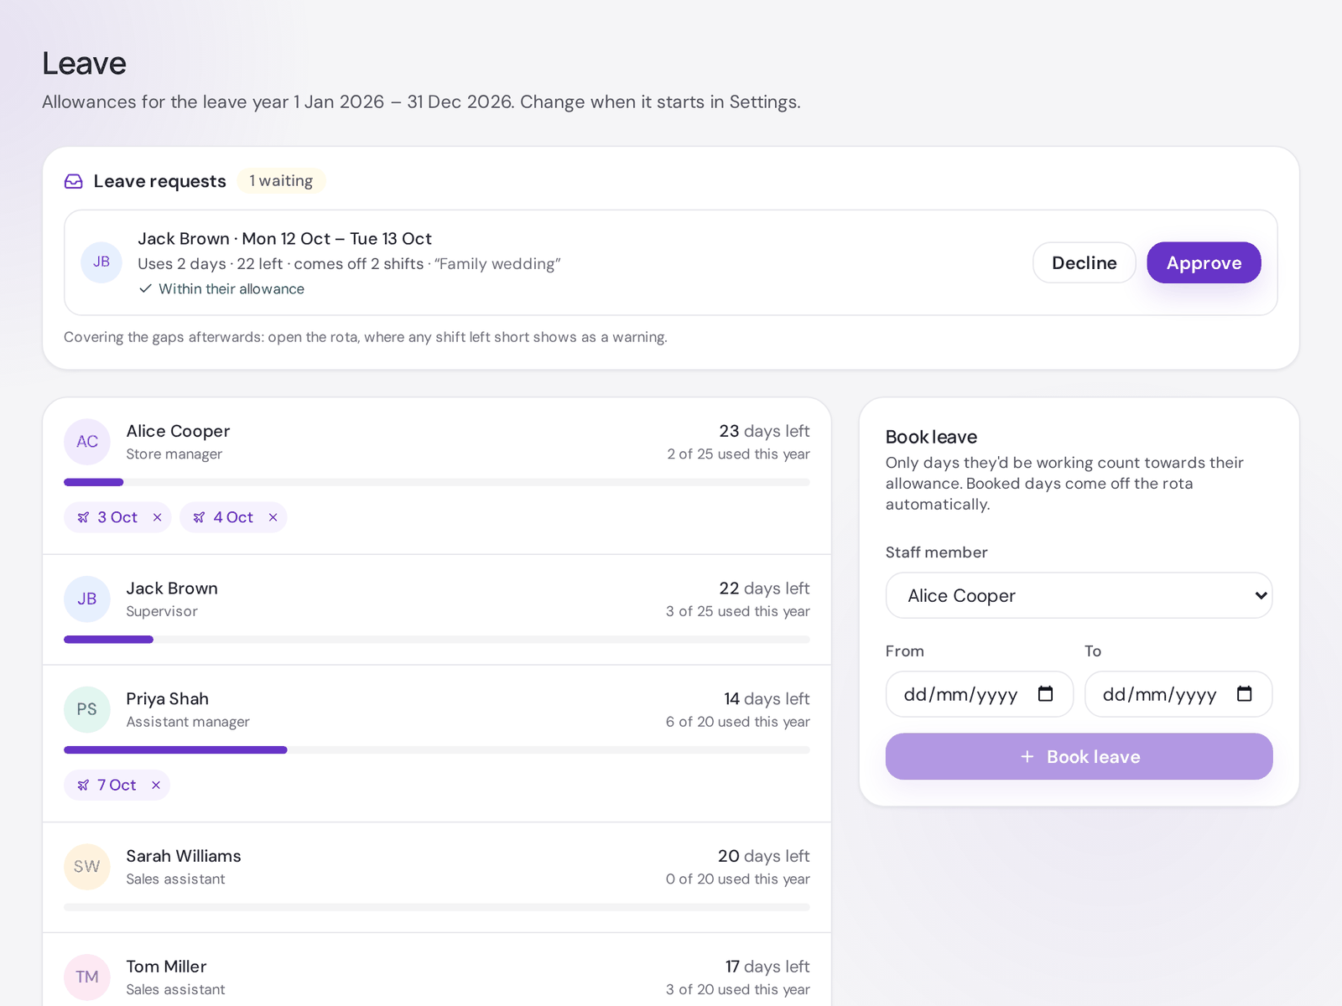Screen dimensions: 1342x1006
Task: Click "Assistant manager" role text
Action: (x=188, y=722)
